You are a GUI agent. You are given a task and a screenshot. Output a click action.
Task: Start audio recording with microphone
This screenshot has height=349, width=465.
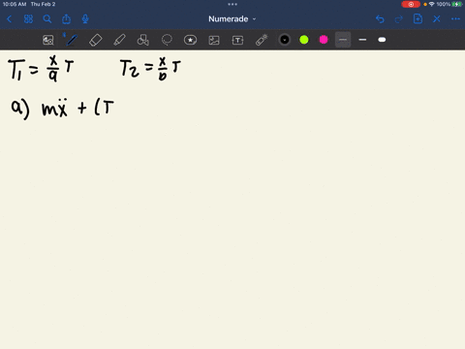[85, 19]
